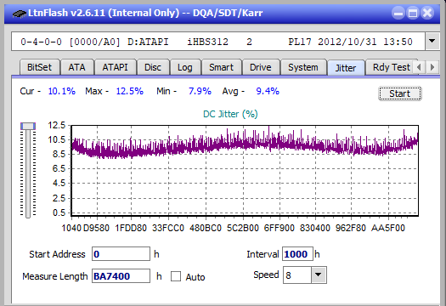The image size is (446, 306).
Task: Click the D9580 axis address label
Action: 96,228
